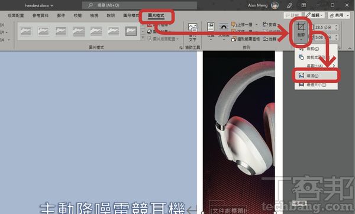Image resolution: width=355 pixels, height=214 pixels.
Task: Click the 裁剪 (Crop) tool icon
Action: pyautogui.click(x=301, y=27)
